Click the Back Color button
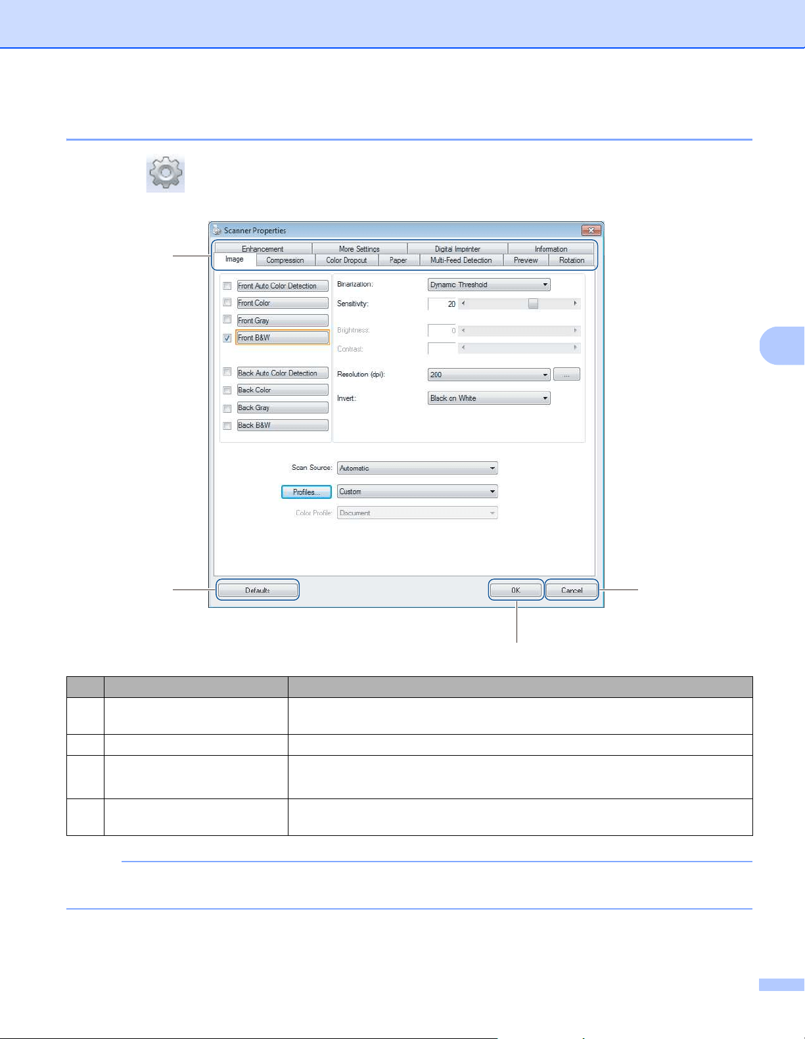 (x=283, y=390)
